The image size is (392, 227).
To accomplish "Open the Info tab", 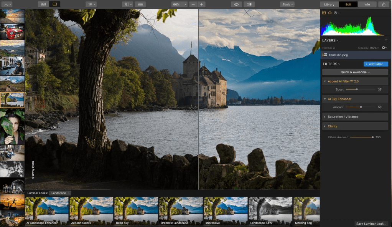I will coord(367,4).
